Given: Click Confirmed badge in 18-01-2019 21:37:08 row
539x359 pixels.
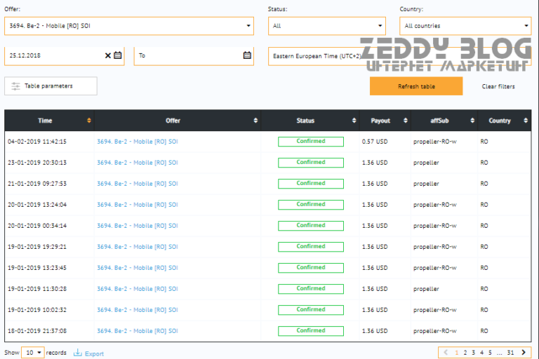Looking at the screenshot, I should pyautogui.click(x=311, y=331).
